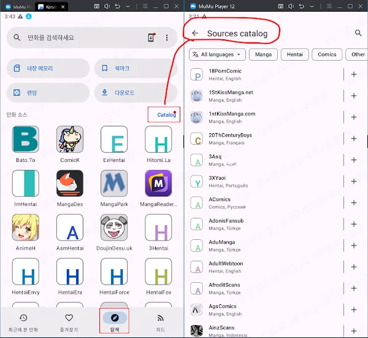Image resolution: width=368 pixels, height=338 pixels.
Task: Switch to the 즐겨찾기 favorites tab
Action: 69,323
